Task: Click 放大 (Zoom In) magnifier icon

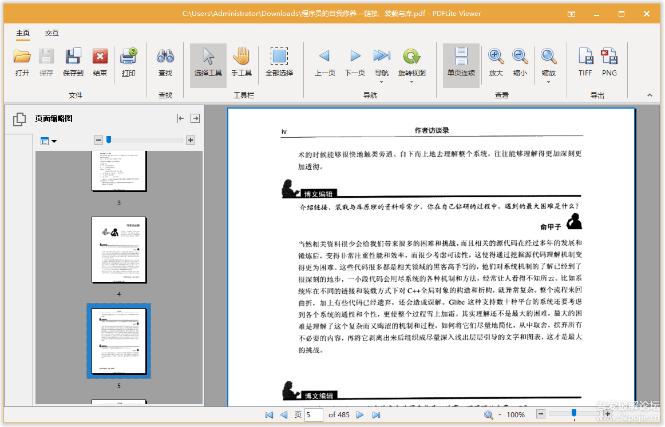Action: (496, 57)
